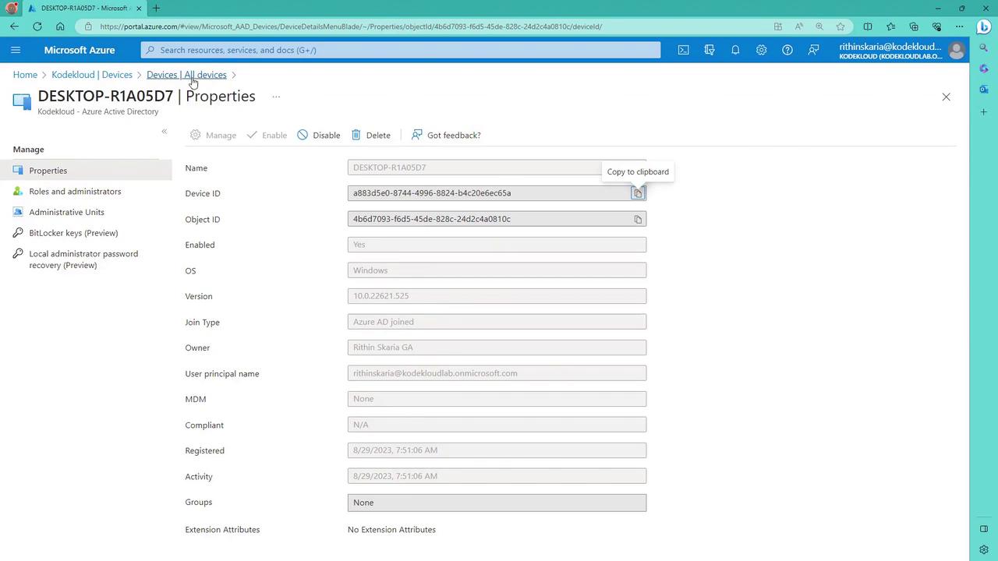Open a new browser tab
998x561 pixels.
156,8
